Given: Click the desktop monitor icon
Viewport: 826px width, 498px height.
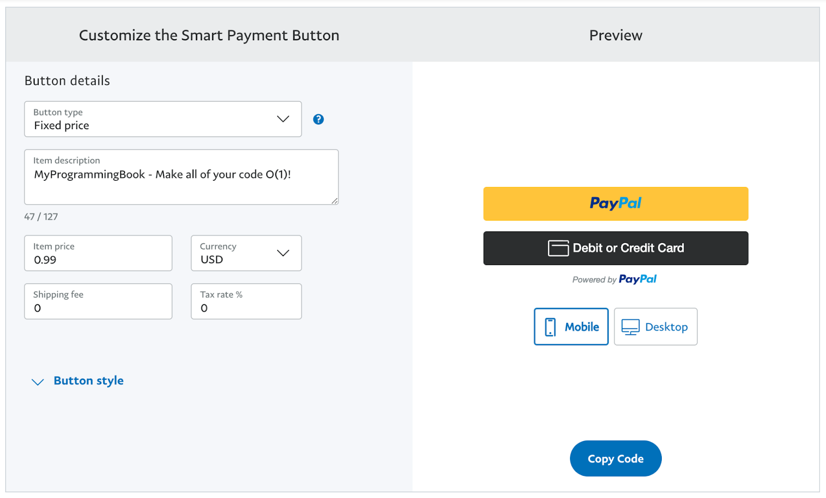Looking at the screenshot, I should click(630, 327).
